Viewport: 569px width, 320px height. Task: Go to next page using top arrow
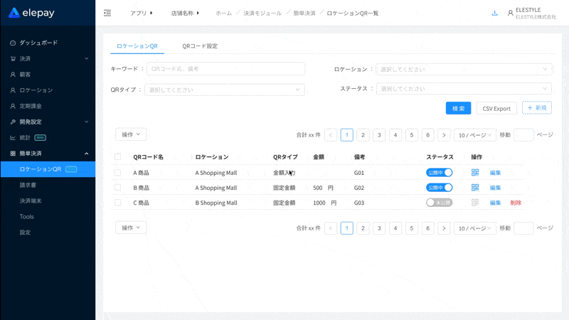pos(444,134)
